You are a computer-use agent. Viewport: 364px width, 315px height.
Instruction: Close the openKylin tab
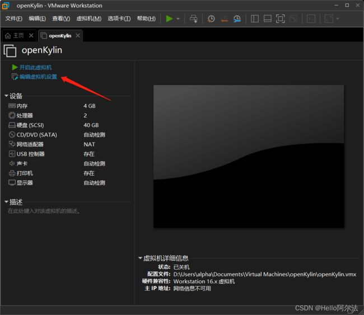click(78, 35)
